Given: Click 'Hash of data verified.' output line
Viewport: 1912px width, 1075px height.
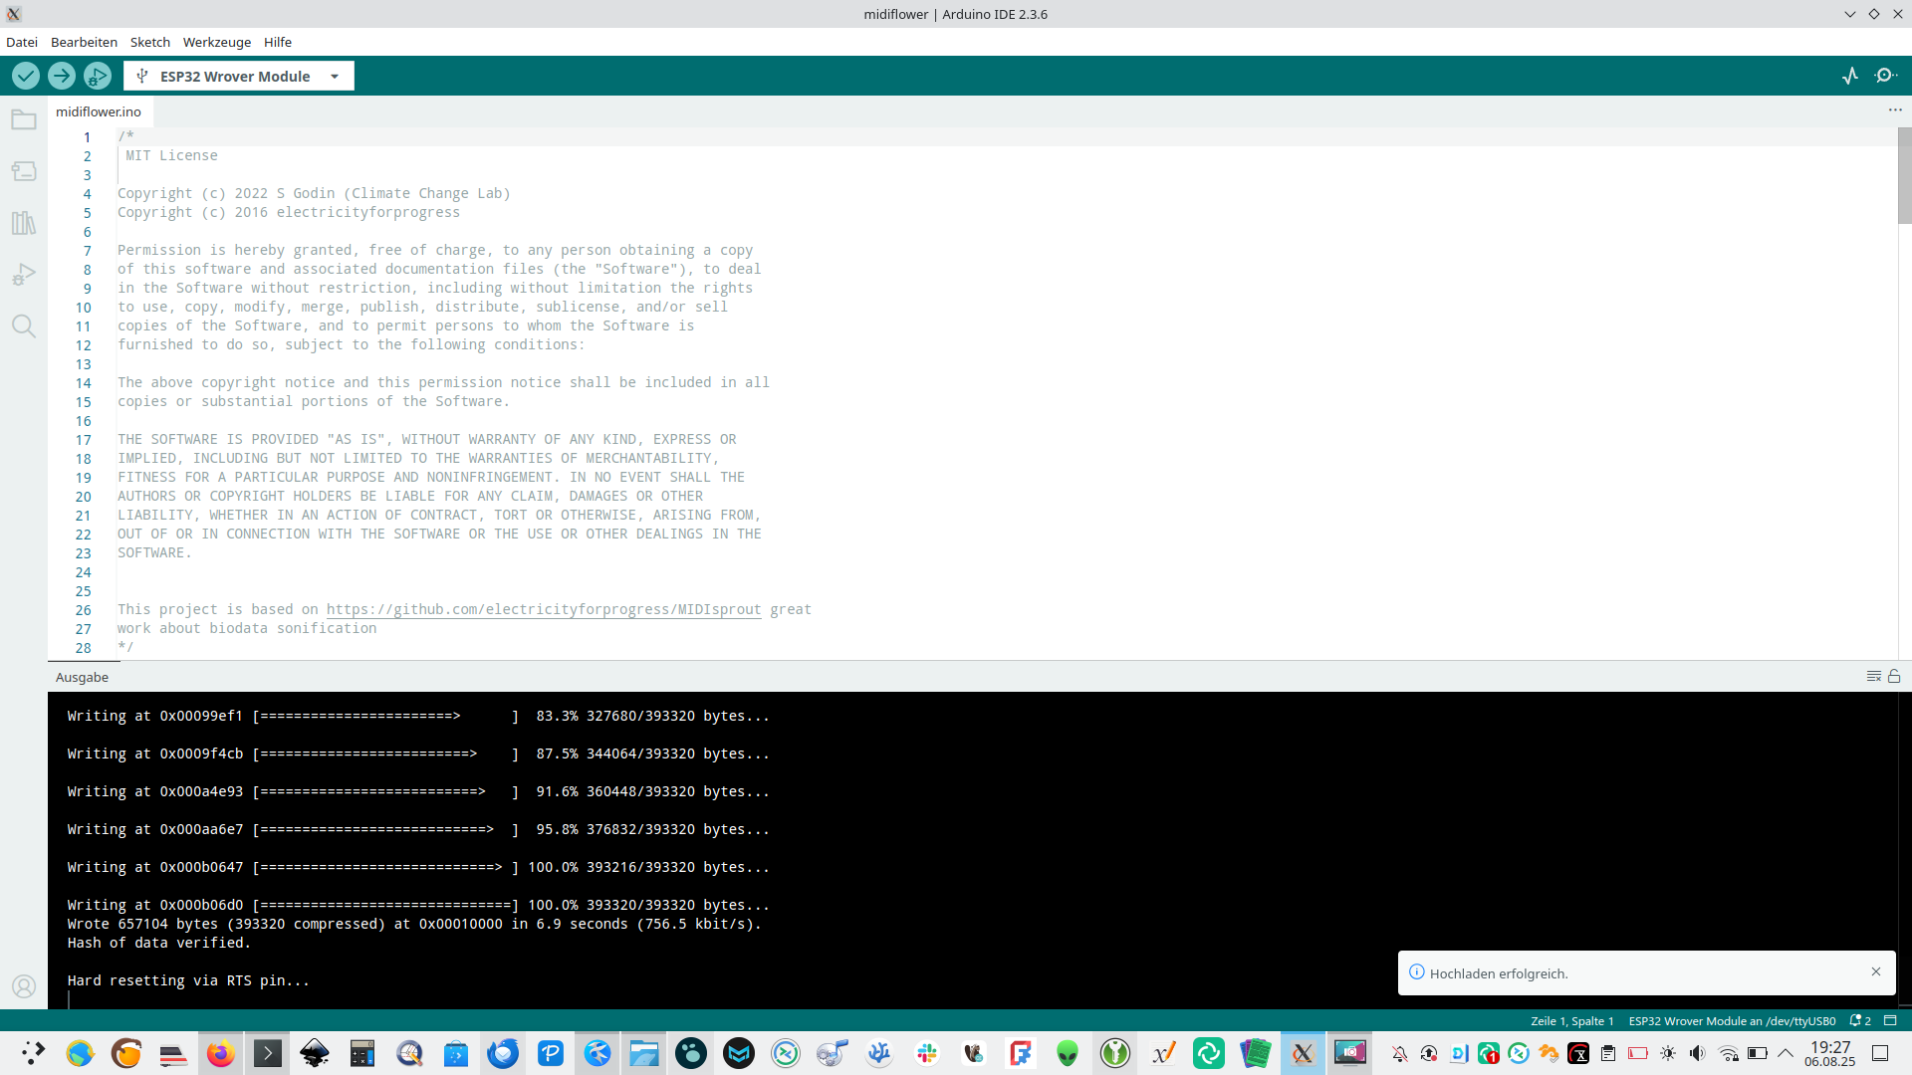Looking at the screenshot, I should point(159,943).
